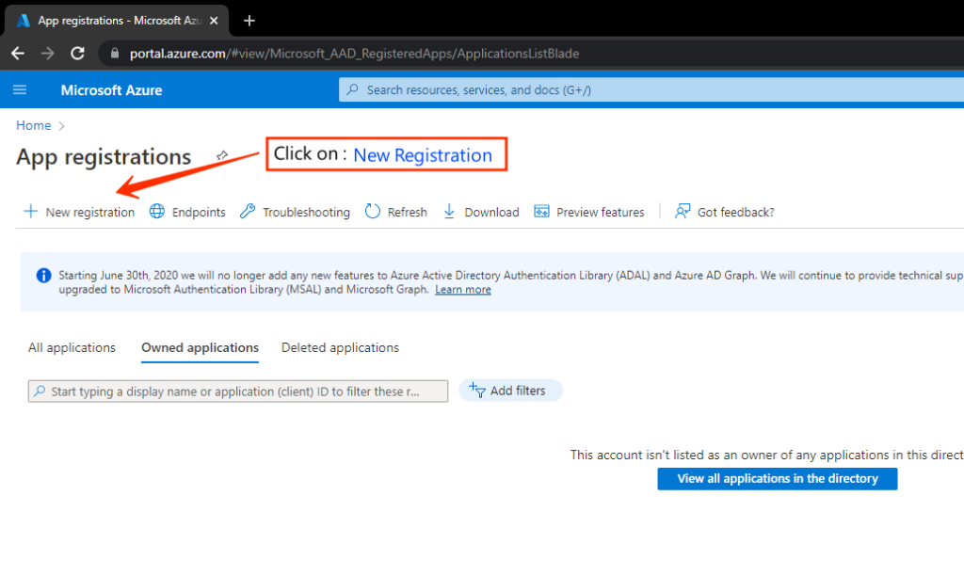Open the Azure portal hamburger menu
The height and width of the screenshot is (576, 964).
(x=20, y=90)
